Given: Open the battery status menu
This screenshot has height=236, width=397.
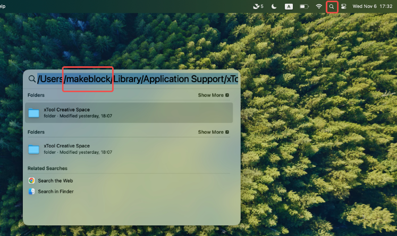Looking at the screenshot, I should 304,6.
